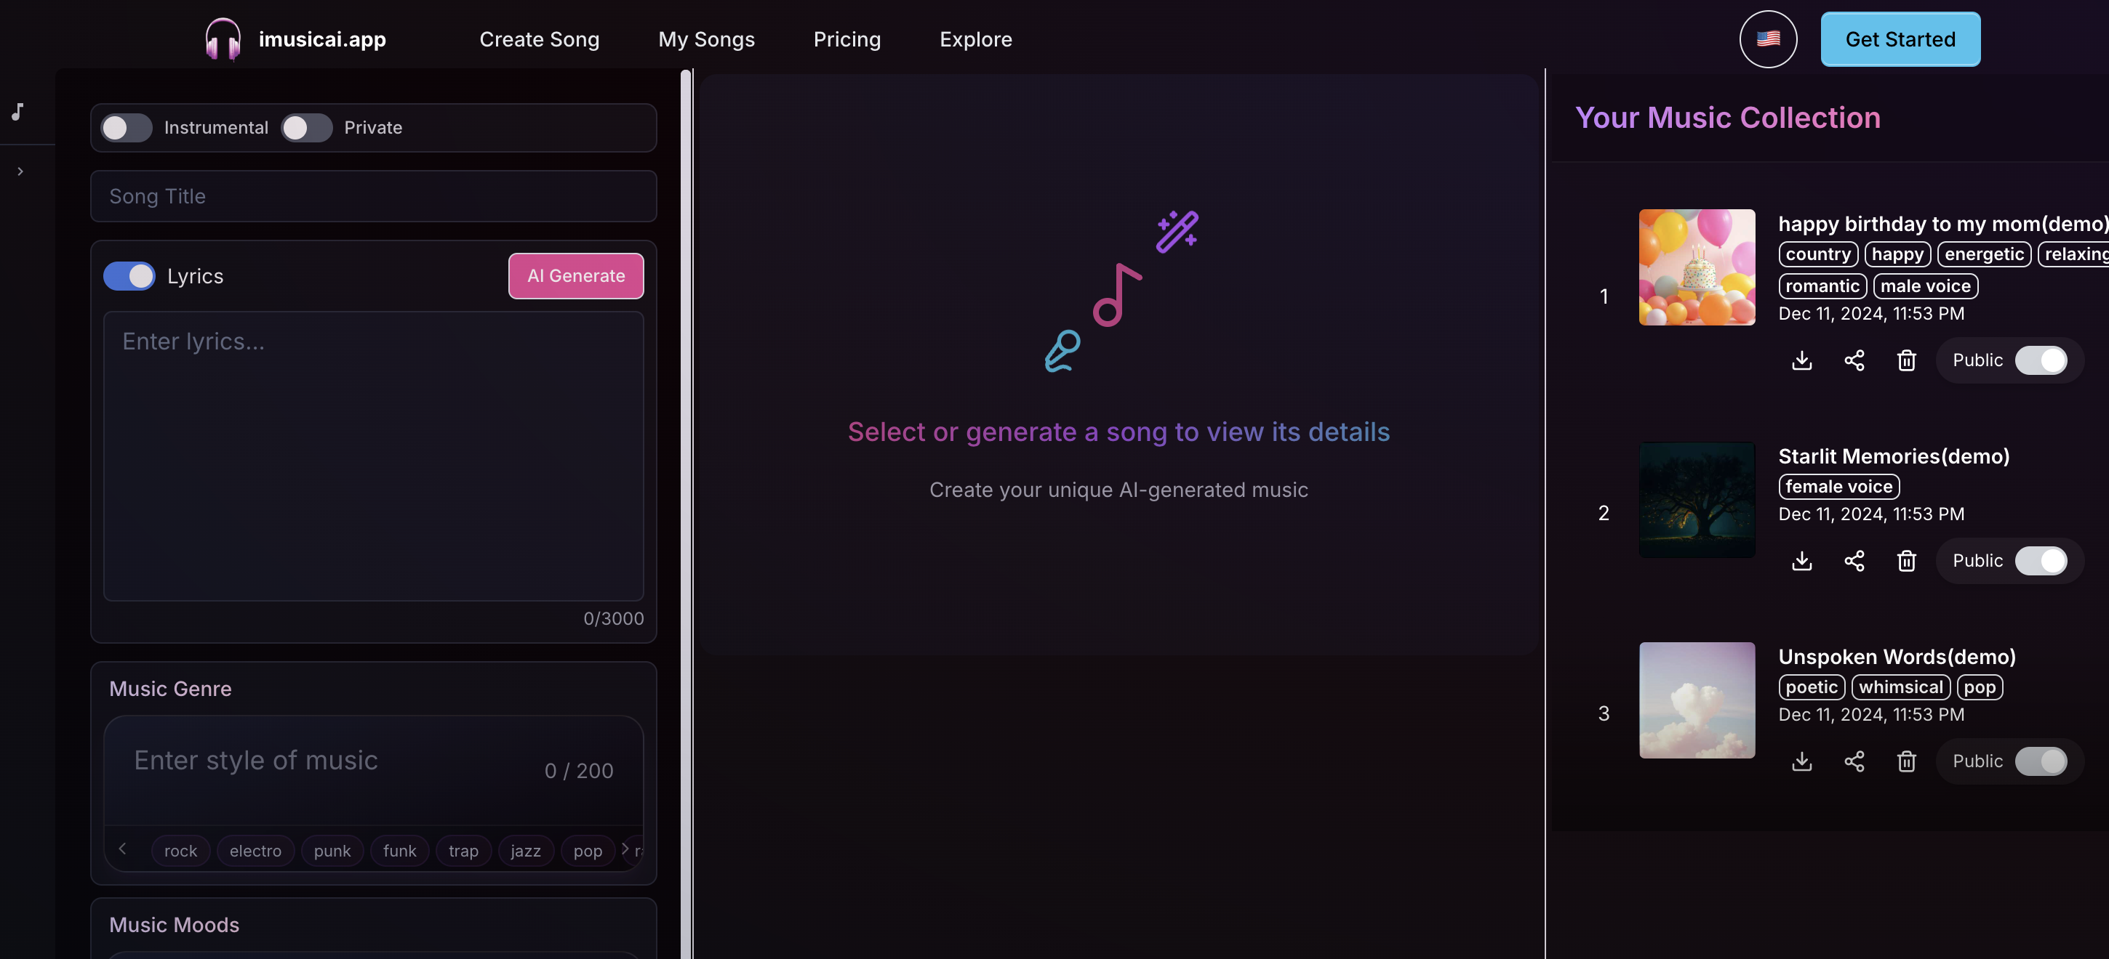Delete the Starlit Memories demo song
Screen dimensions: 2109x959
(x=1906, y=561)
